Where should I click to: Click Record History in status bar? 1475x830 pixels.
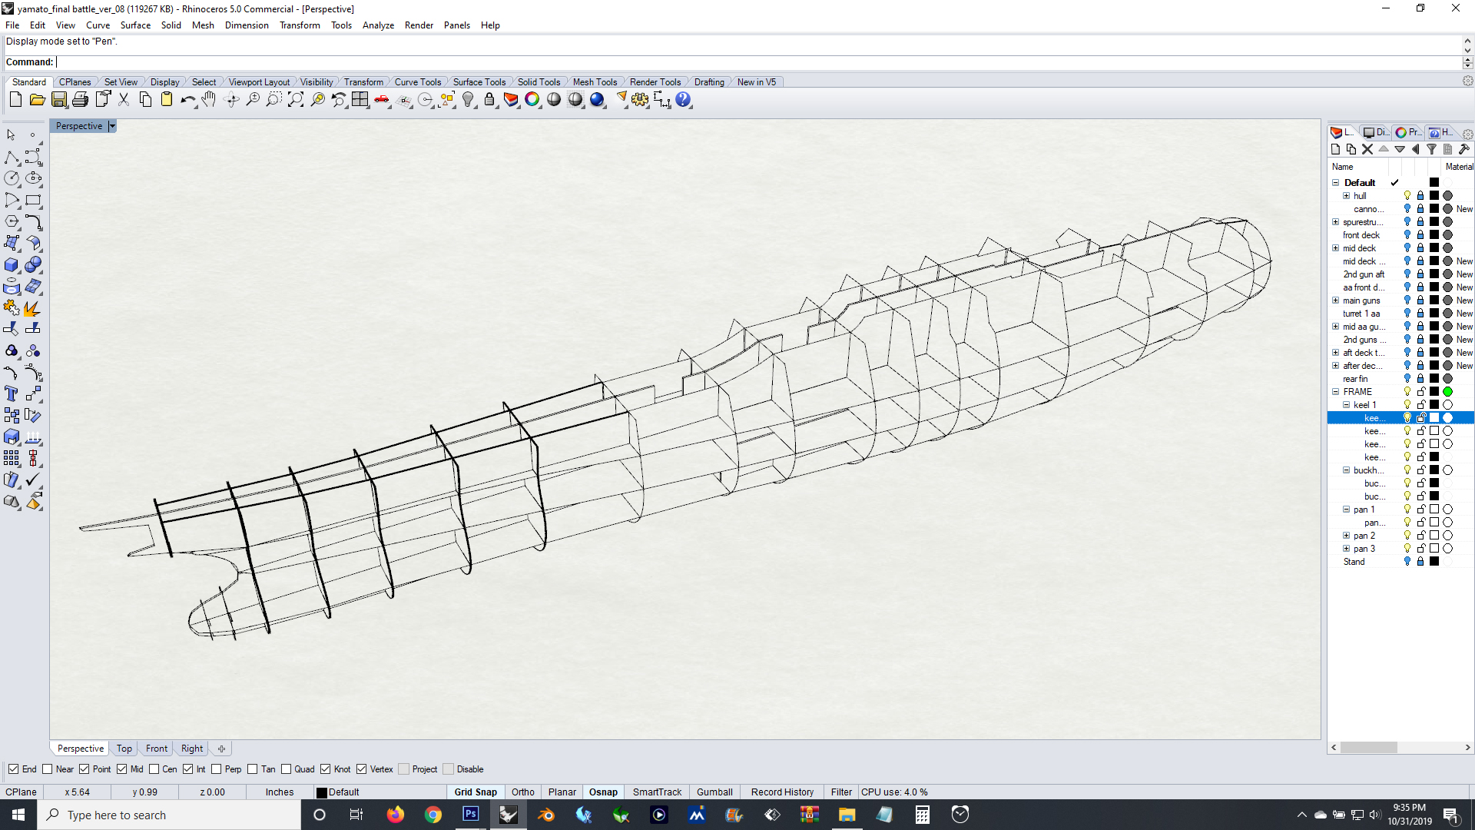782,792
